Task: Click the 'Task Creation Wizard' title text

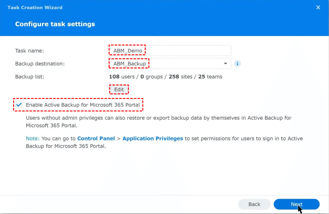Action: 35,7
